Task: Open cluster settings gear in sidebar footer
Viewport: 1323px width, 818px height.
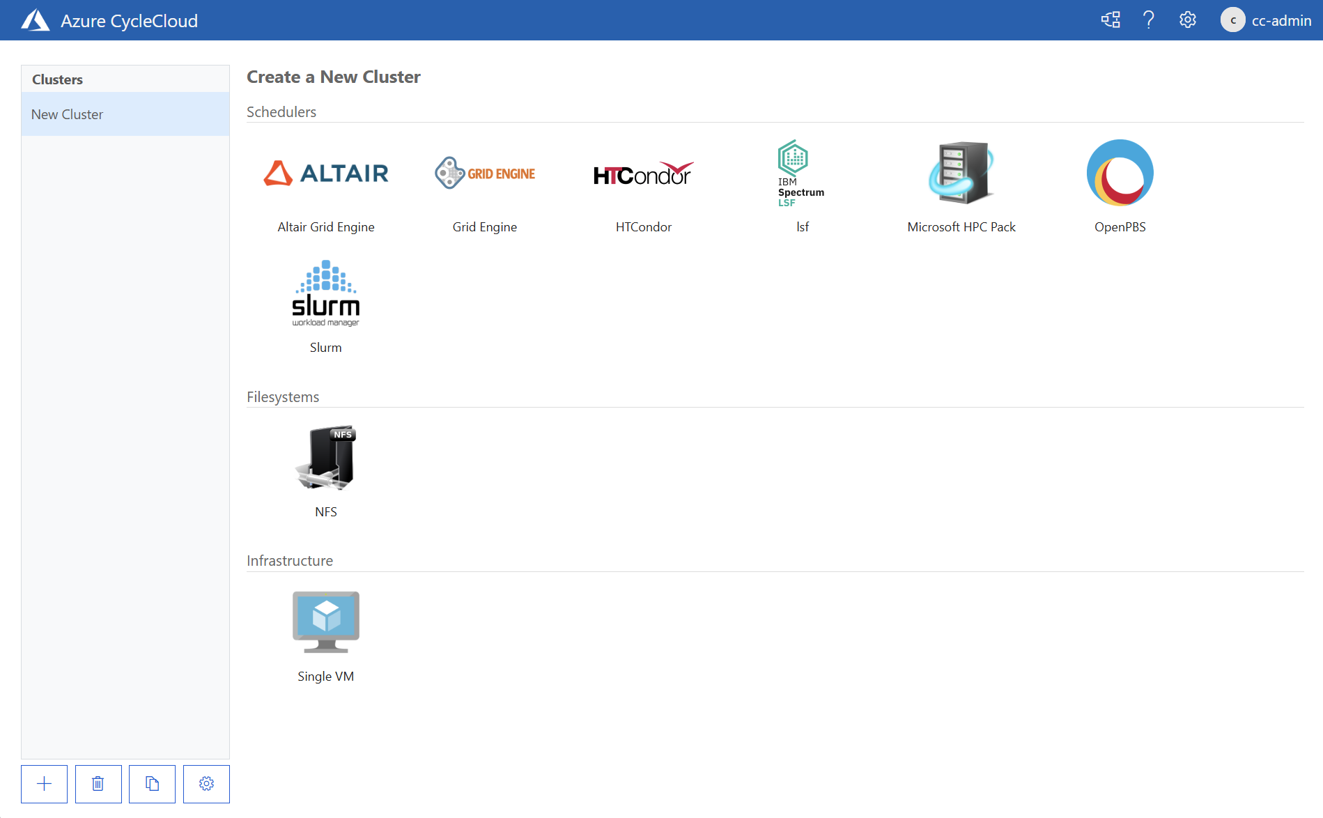Action: 206,784
